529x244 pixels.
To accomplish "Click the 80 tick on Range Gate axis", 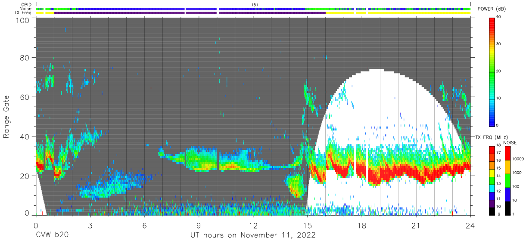I will tap(26, 58).
